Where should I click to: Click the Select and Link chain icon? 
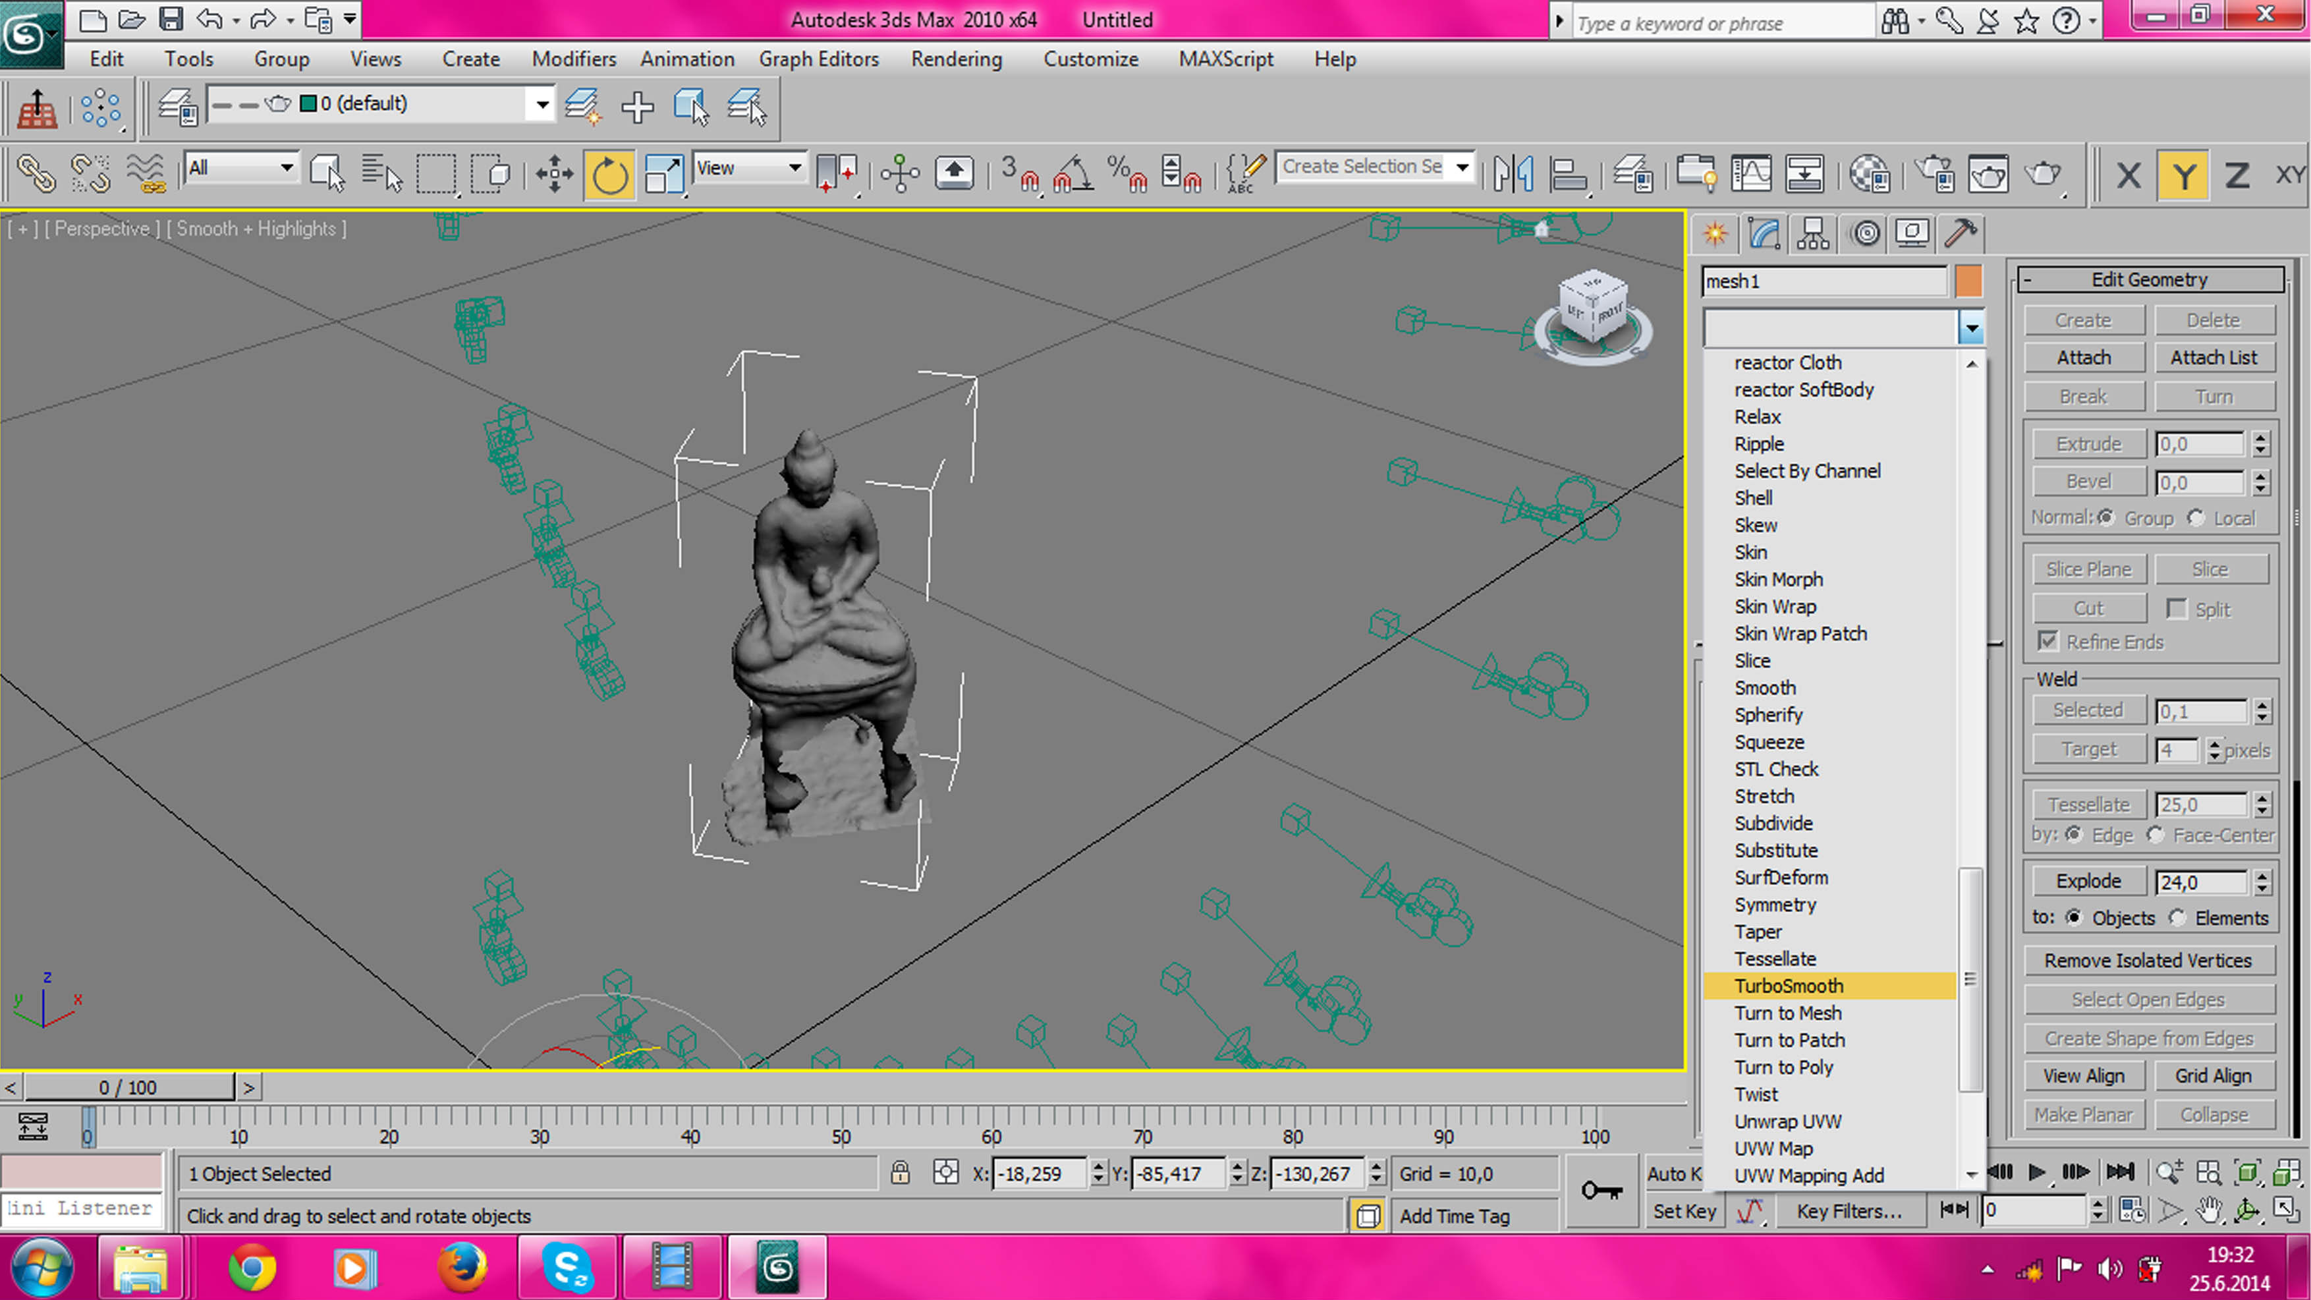point(36,173)
